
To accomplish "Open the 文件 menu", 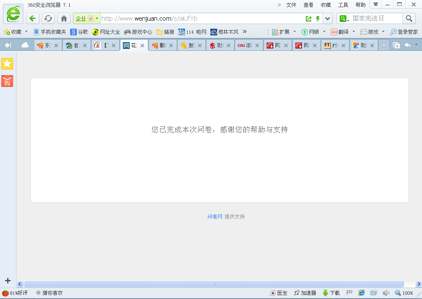I will pos(291,5).
